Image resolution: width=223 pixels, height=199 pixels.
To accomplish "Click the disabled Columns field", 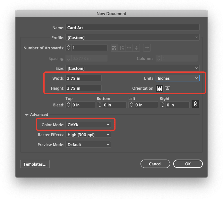I will point(180,58).
